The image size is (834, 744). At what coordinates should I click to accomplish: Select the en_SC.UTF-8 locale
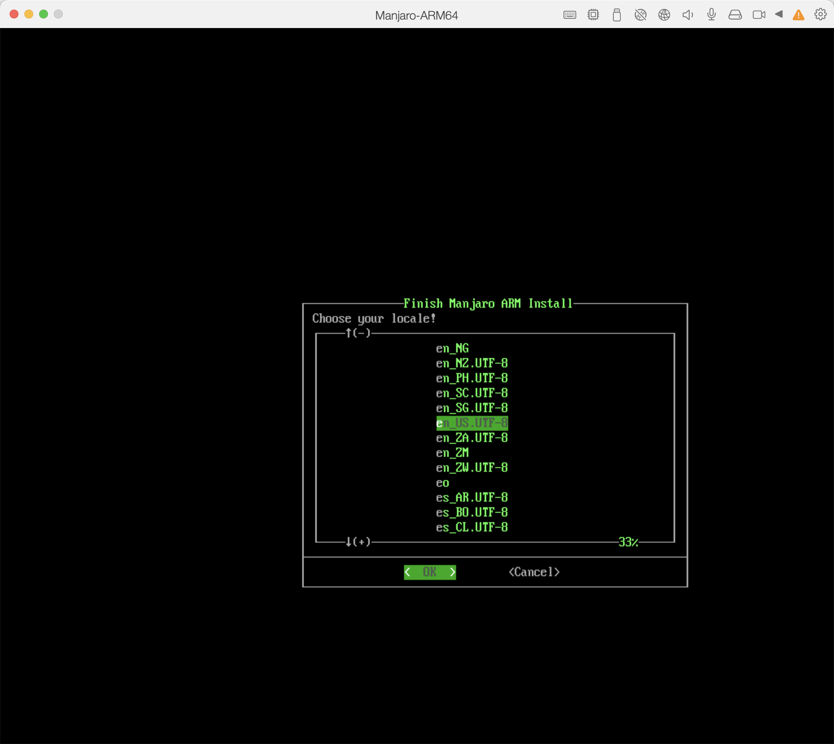pyautogui.click(x=472, y=393)
